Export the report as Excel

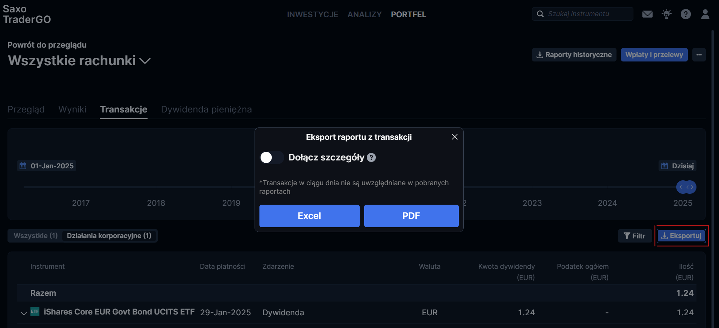click(309, 216)
